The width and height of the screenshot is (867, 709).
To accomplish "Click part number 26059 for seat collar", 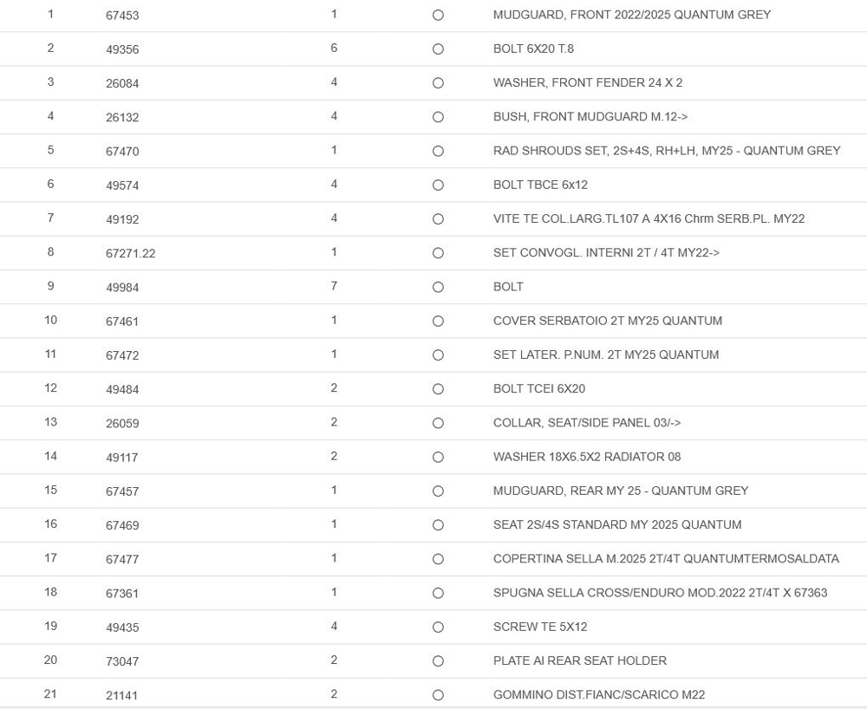I will (122, 423).
